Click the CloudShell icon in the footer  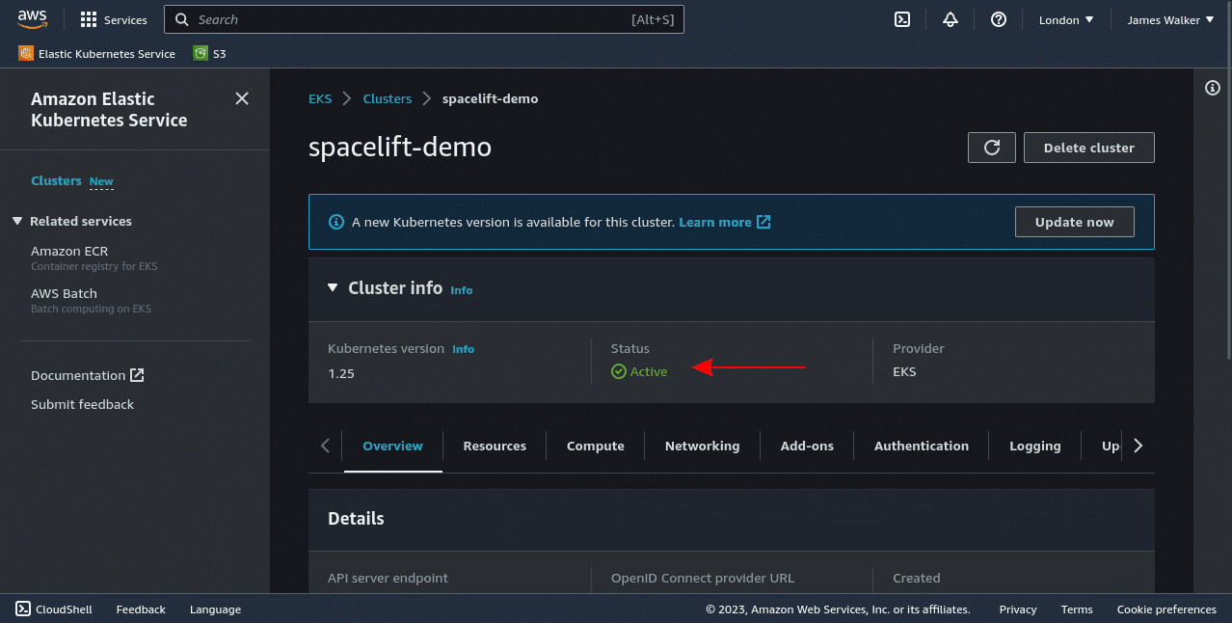click(23, 609)
